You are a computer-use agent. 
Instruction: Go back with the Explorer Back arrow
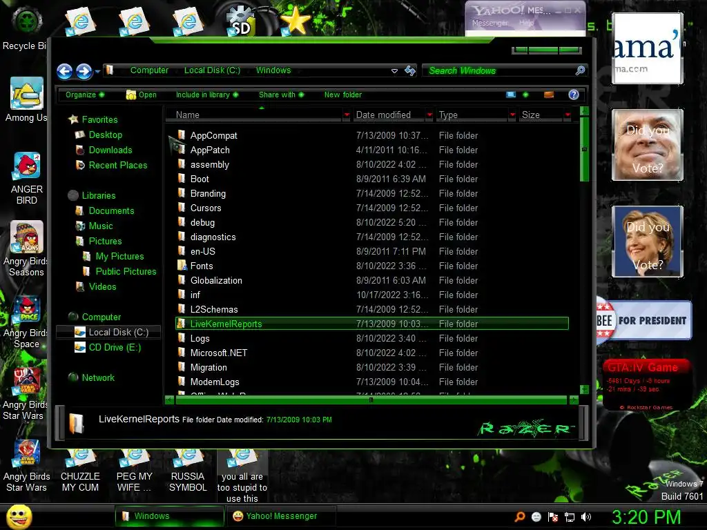tap(64, 71)
